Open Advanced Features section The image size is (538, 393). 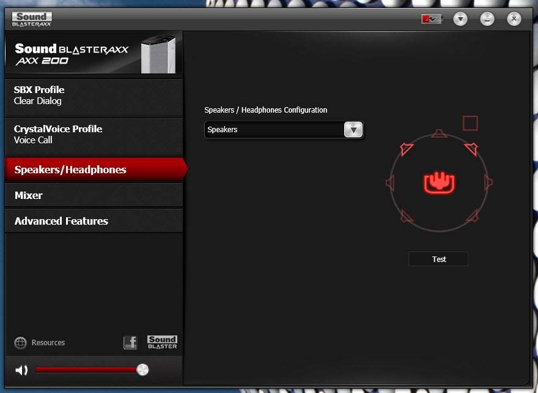point(94,221)
